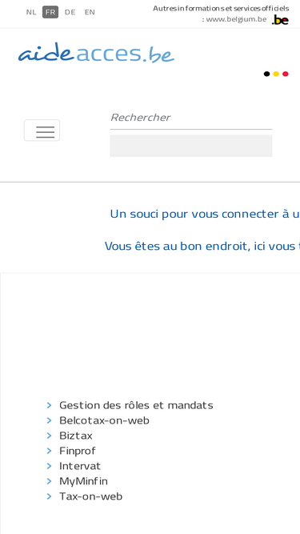The width and height of the screenshot is (300, 534).
Task: Open the hamburger navigation menu
Action: click(42, 130)
